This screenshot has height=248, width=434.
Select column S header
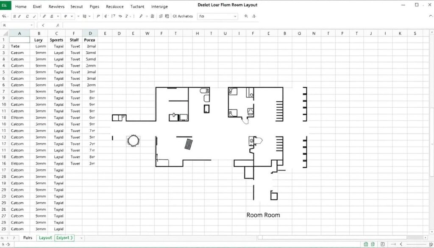415,33
